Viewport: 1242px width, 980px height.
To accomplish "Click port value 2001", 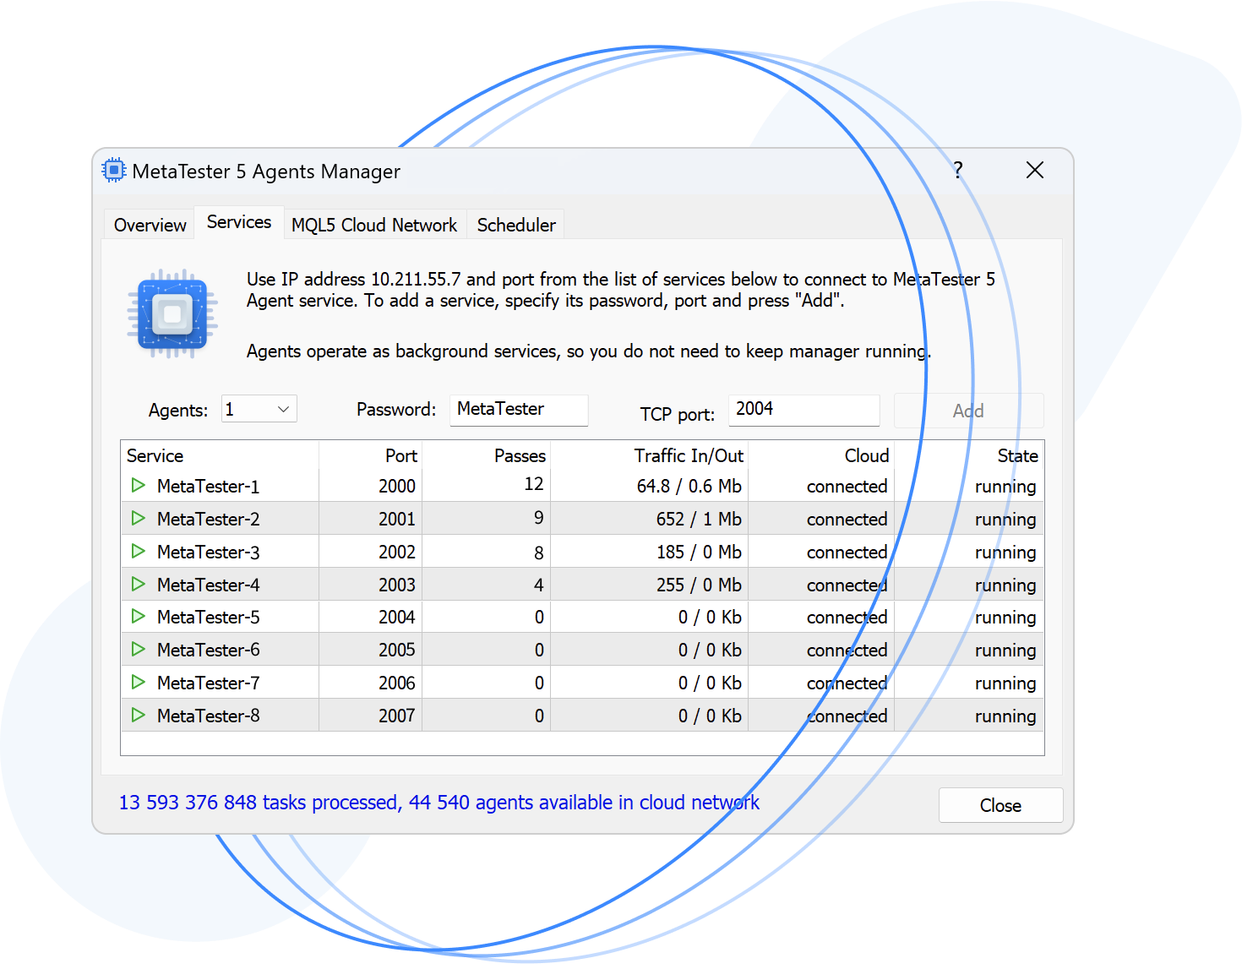I will point(397,519).
